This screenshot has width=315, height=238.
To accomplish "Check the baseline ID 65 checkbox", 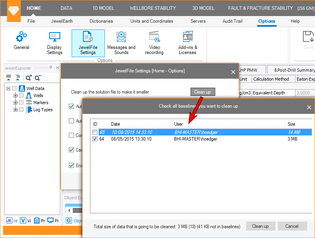I will click(x=95, y=132).
